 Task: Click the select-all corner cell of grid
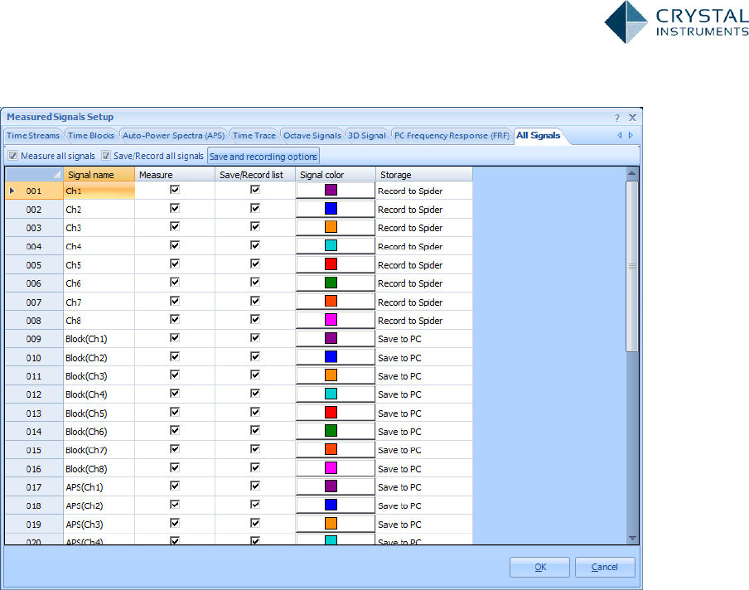click(34, 175)
